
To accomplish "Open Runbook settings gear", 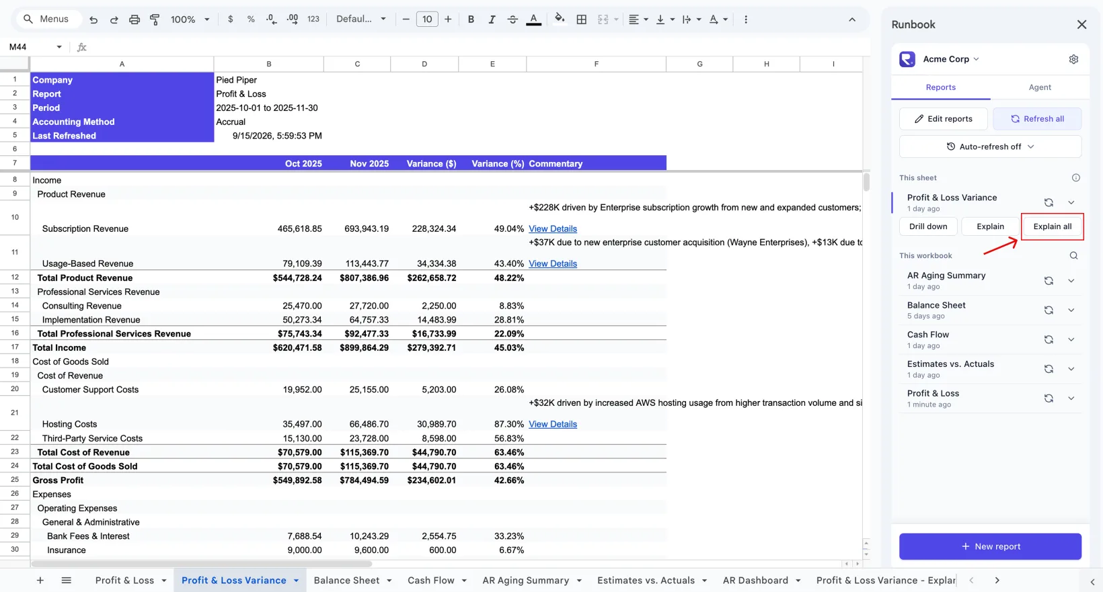I will [1073, 59].
